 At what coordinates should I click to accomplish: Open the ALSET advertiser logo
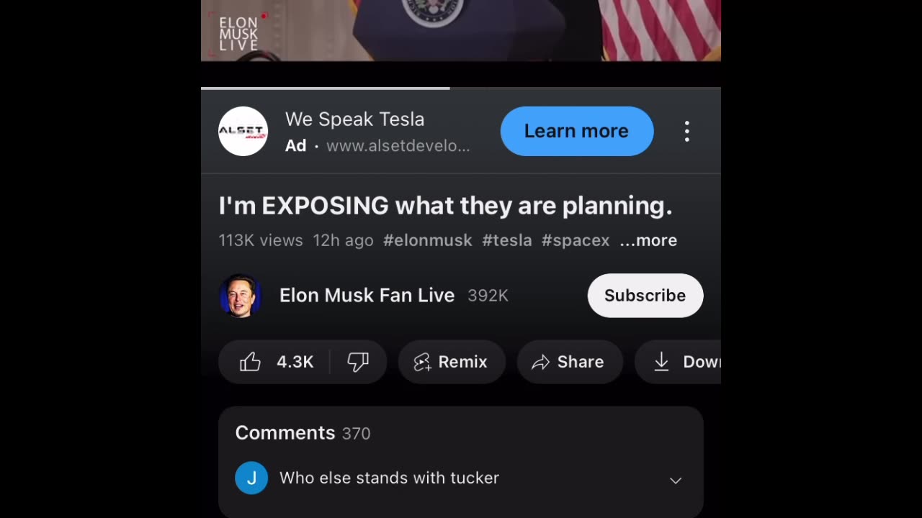tap(243, 131)
